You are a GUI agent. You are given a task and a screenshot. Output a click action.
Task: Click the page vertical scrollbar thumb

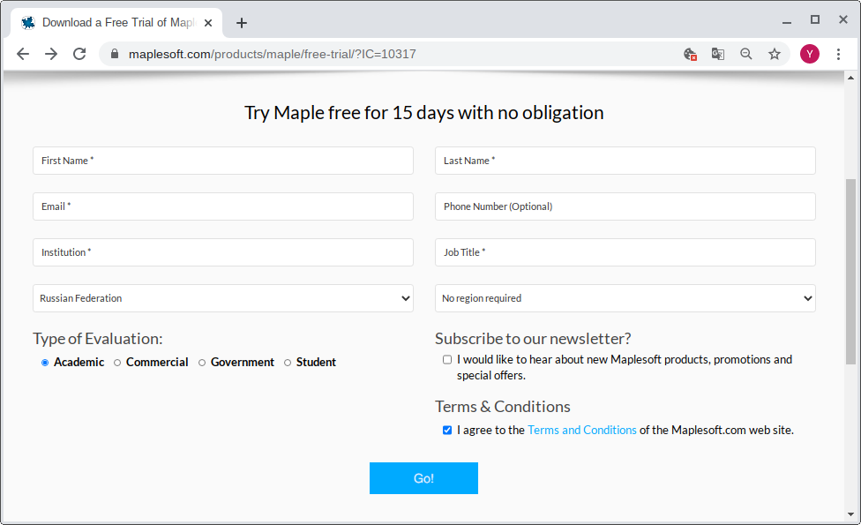[x=850, y=271]
